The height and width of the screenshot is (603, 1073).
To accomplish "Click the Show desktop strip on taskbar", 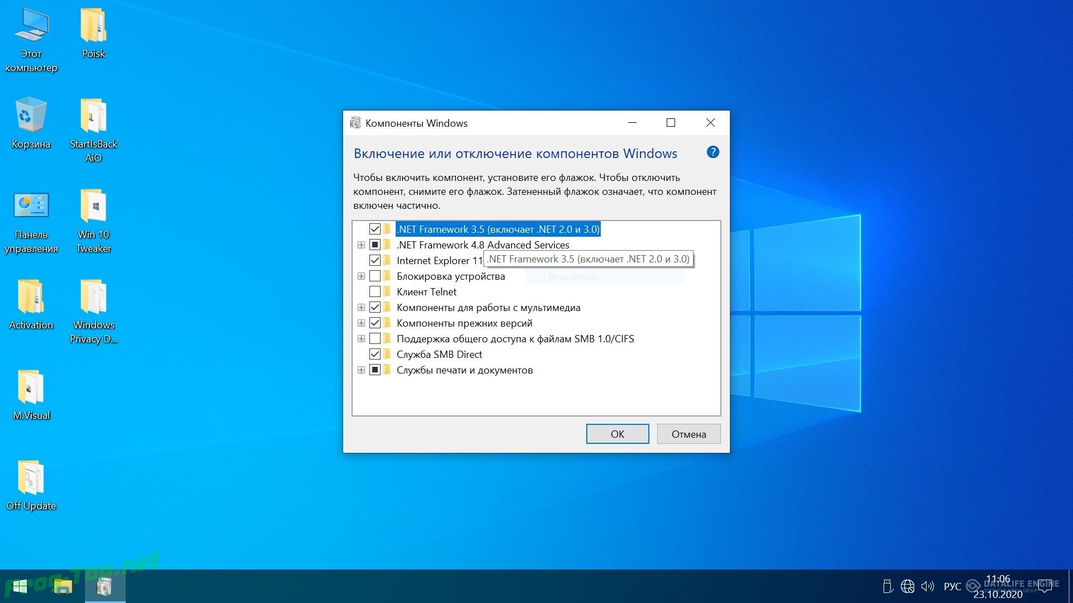I will [x=1070, y=586].
